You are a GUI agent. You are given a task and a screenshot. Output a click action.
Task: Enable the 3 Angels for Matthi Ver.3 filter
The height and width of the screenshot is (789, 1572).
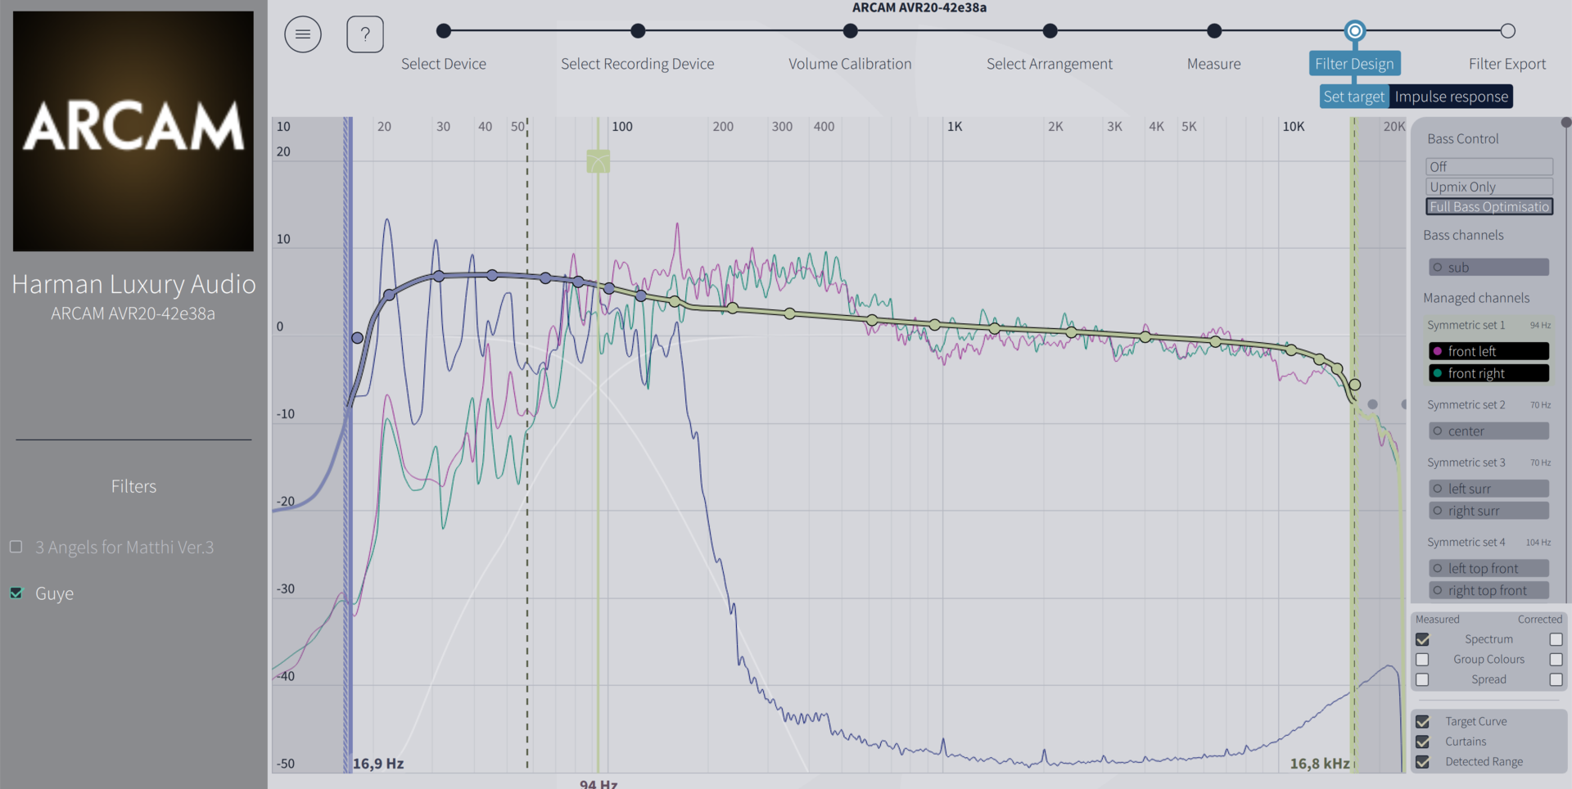click(16, 547)
